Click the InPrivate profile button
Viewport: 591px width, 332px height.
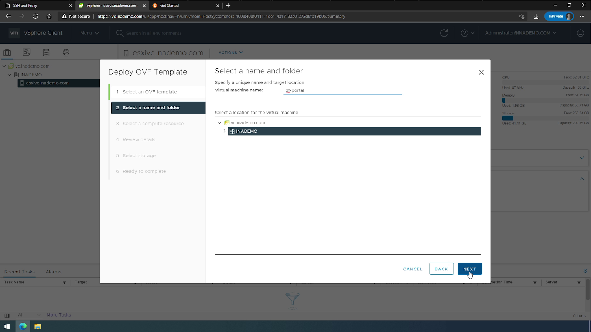[559, 16]
